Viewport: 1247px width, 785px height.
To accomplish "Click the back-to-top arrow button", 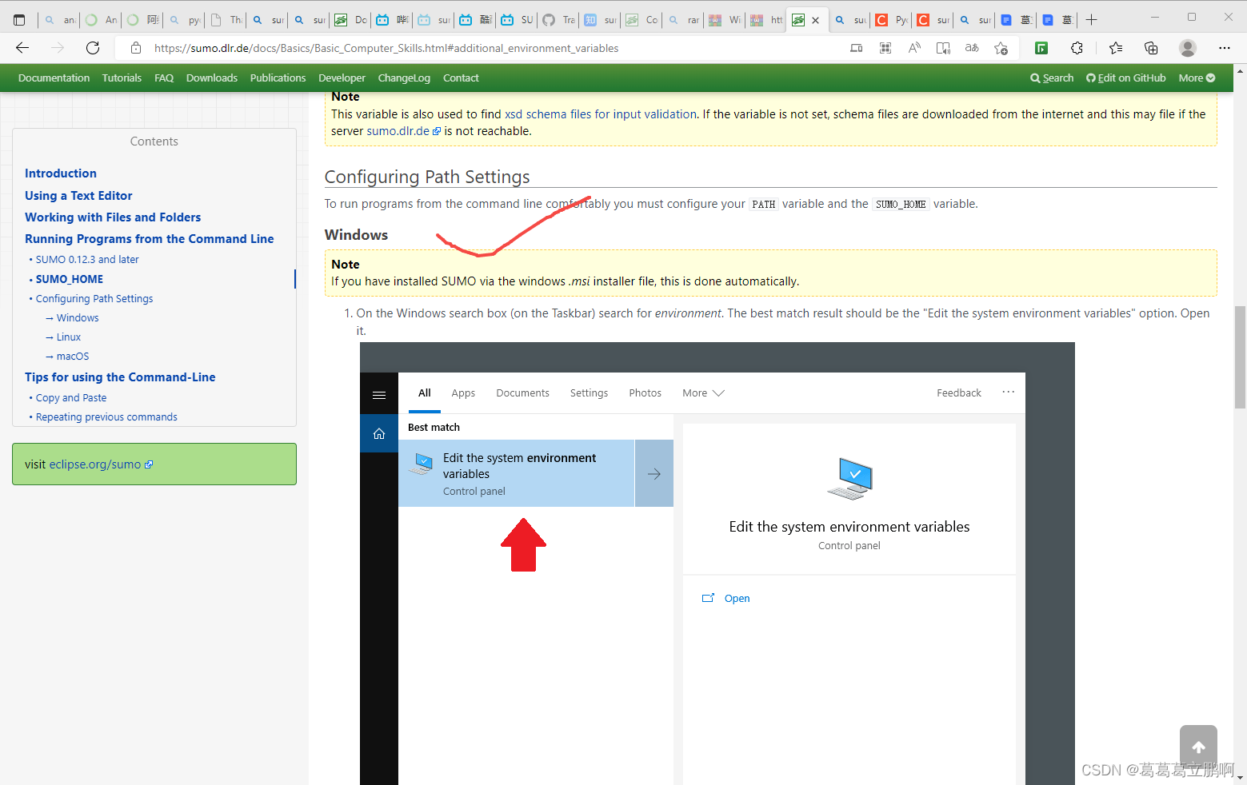I will pyautogui.click(x=1198, y=747).
